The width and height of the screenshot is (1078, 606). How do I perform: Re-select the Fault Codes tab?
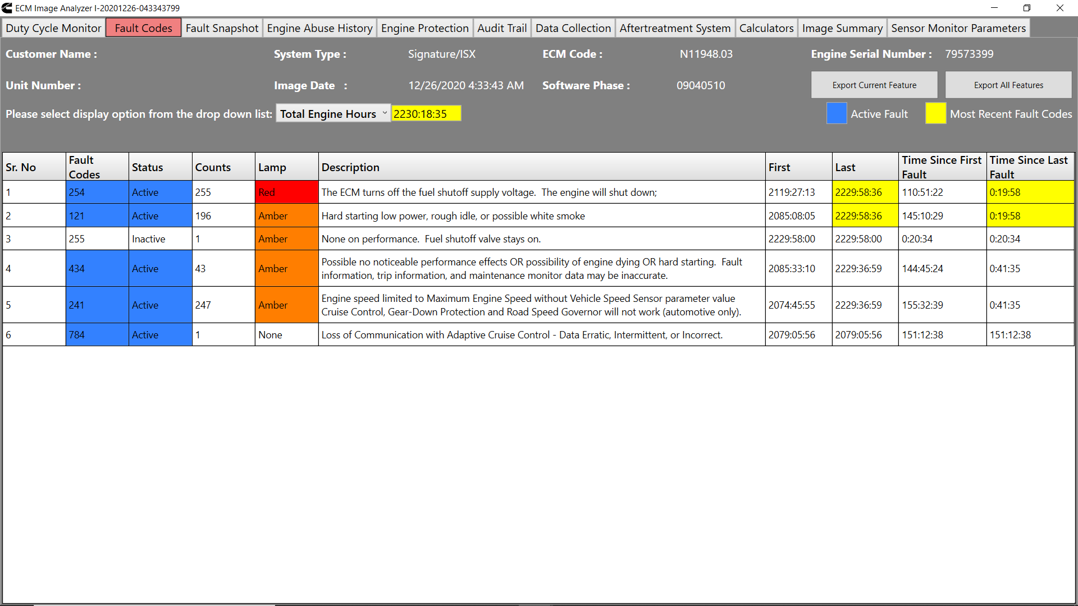pos(143,27)
